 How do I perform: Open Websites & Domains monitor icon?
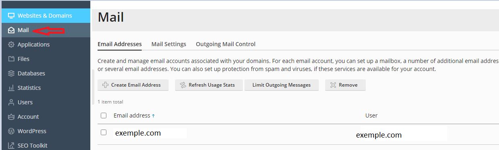click(x=11, y=16)
